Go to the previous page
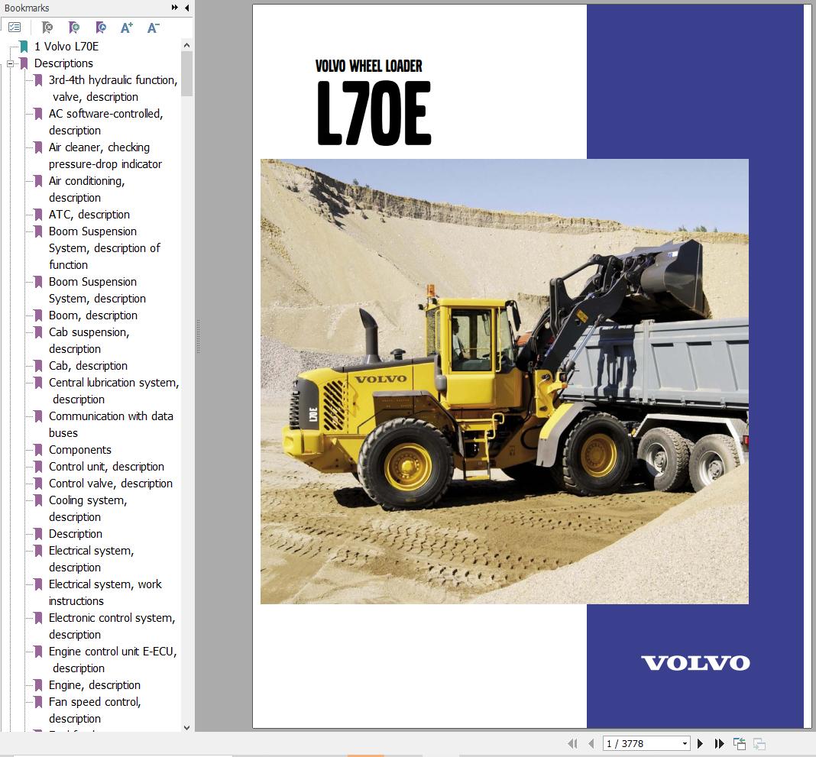The height and width of the screenshot is (757, 816). click(x=591, y=743)
